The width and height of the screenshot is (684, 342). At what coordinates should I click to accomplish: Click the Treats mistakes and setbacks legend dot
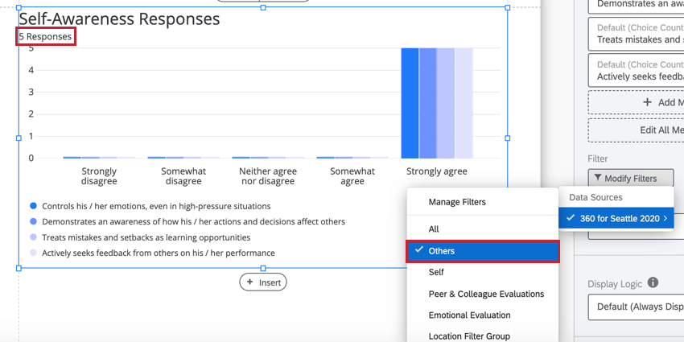[x=33, y=237]
